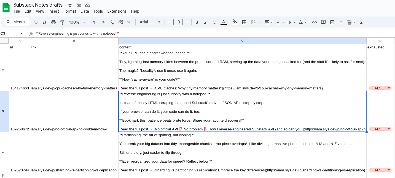Viewport: 395px width, 178px height.
Task: Open FALSE dropdown chip in row 2
Action: 380,88
